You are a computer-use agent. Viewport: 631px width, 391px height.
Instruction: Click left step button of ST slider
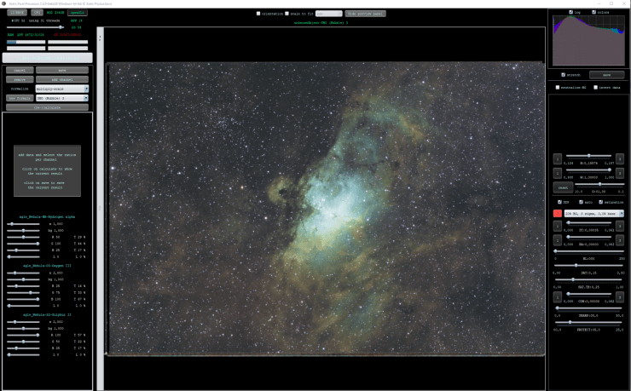(x=558, y=226)
